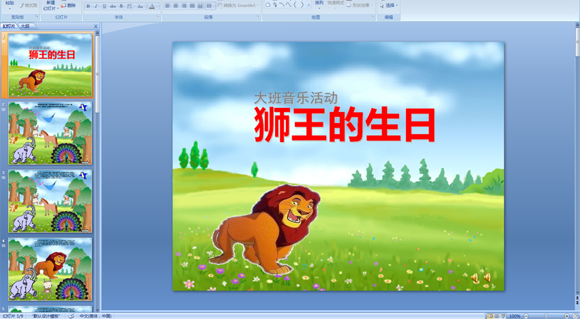This screenshot has height=319, width=580.
Task: Click the slide title 狮王的生日
Action: tap(345, 125)
